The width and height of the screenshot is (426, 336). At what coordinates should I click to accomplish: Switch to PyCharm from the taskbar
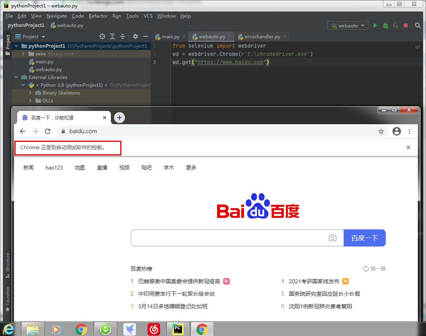pyautogui.click(x=178, y=329)
